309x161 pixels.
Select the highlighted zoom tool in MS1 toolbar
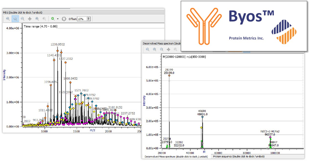[x=15, y=19]
